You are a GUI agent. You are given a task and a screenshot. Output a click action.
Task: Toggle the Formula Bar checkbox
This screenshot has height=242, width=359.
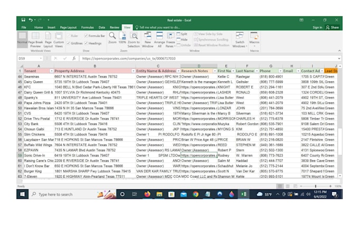[86, 36]
